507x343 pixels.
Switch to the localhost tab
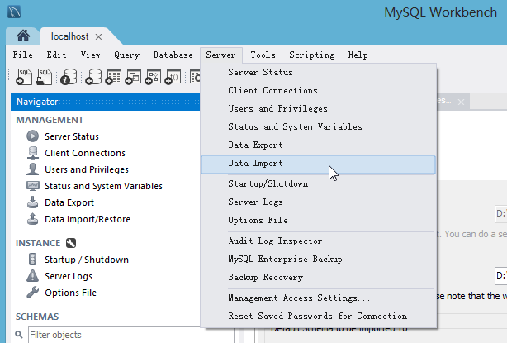pos(69,36)
